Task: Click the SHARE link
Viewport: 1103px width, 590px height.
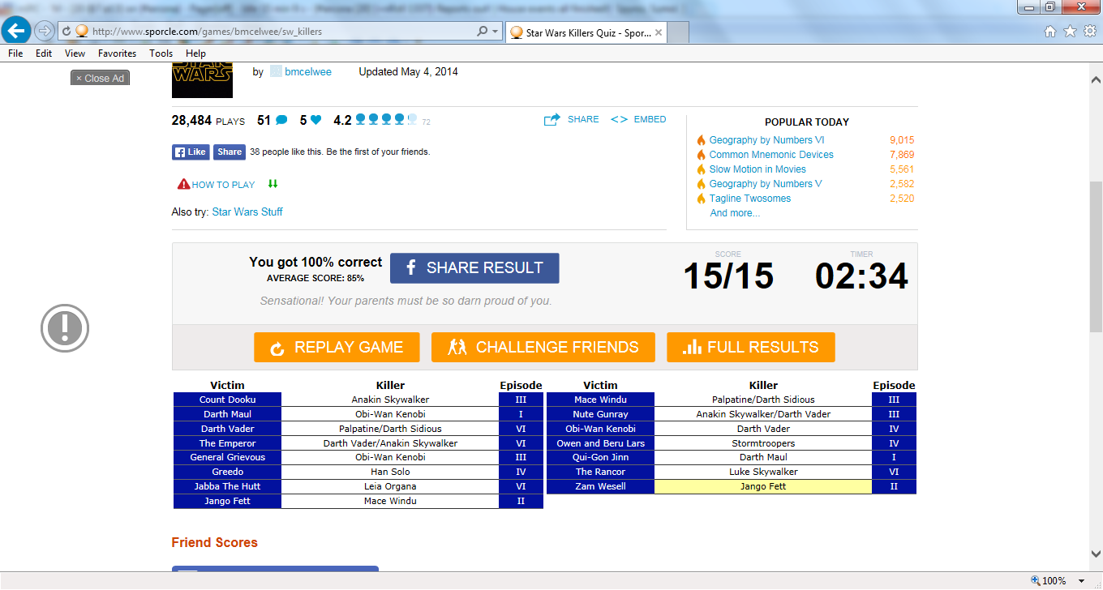Action: tap(583, 119)
